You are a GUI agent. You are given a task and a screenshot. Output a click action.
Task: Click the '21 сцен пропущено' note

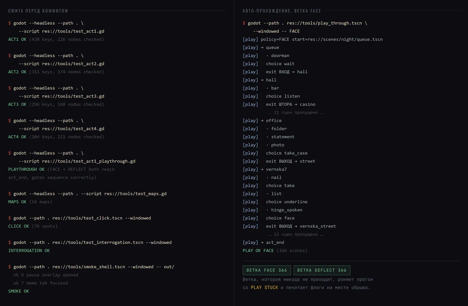pyautogui.click(x=296, y=112)
